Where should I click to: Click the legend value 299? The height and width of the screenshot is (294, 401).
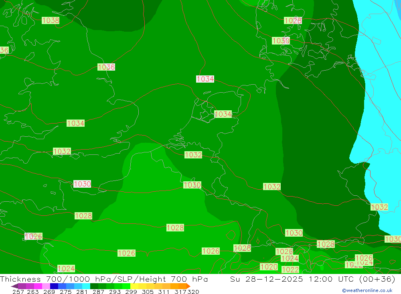tap(131, 292)
